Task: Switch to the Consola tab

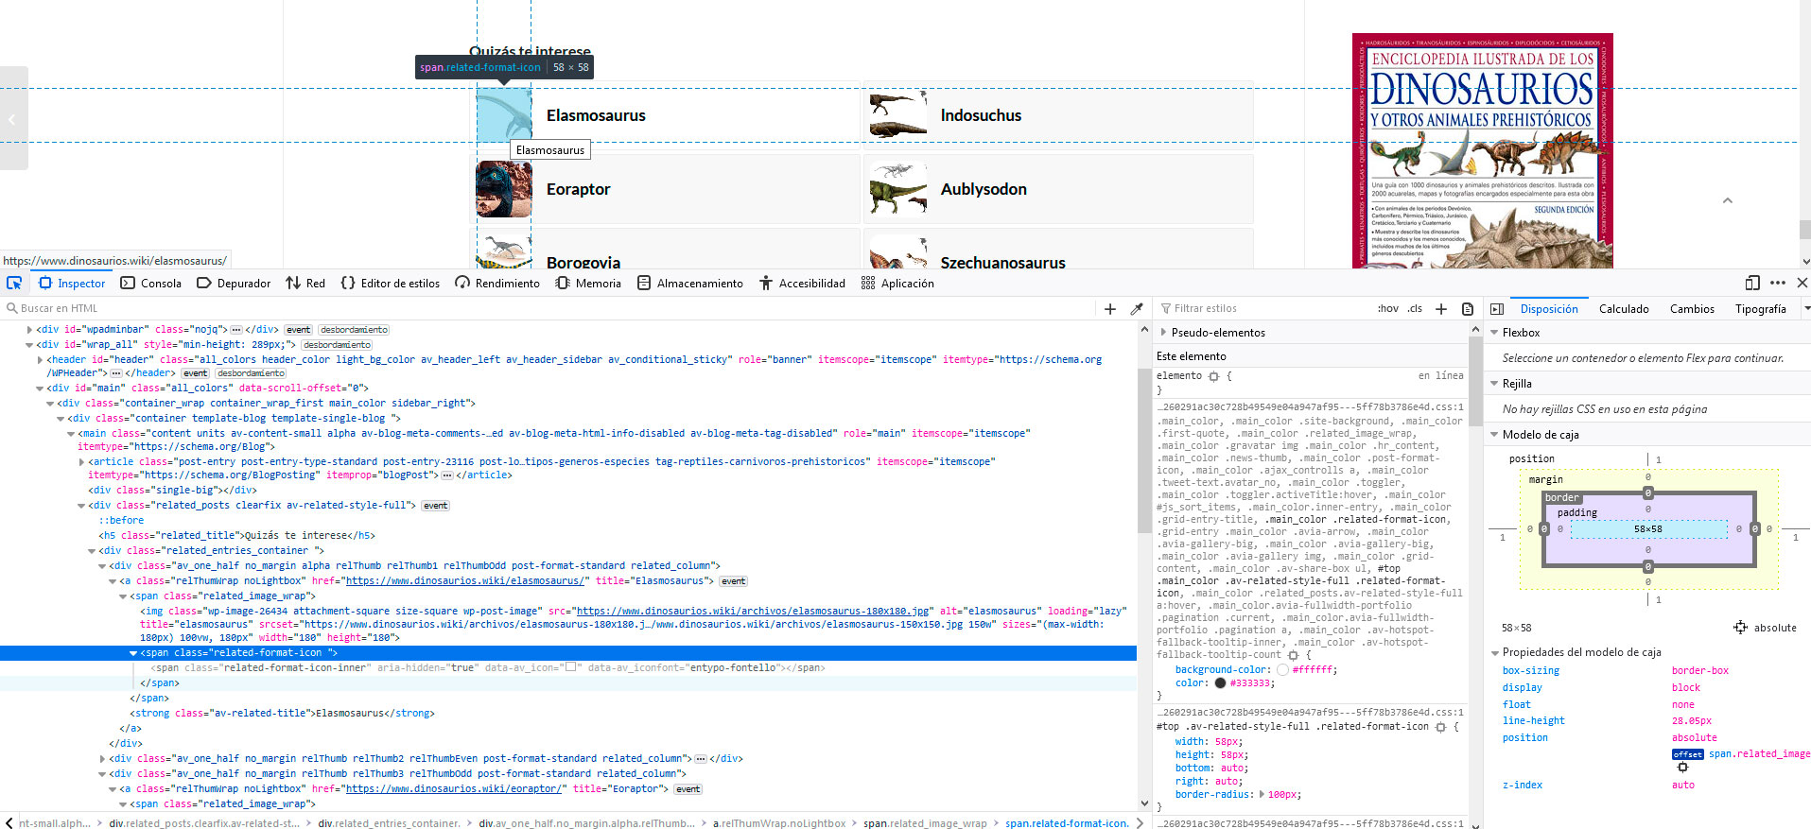Action: (151, 283)
